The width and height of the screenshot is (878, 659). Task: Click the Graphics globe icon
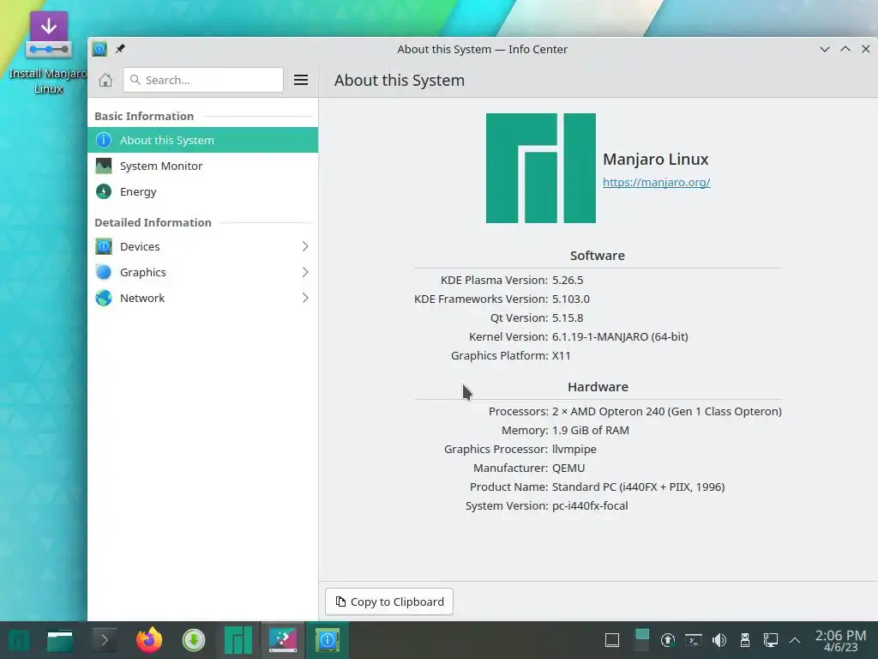[x=104, y=272]
